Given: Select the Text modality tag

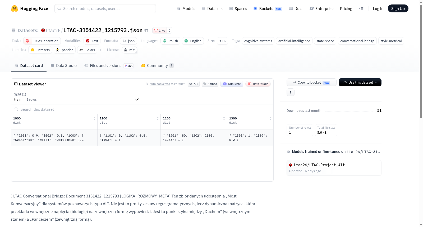Looking at the screenshot, I should pyautogui.click(x=92, y=41).
